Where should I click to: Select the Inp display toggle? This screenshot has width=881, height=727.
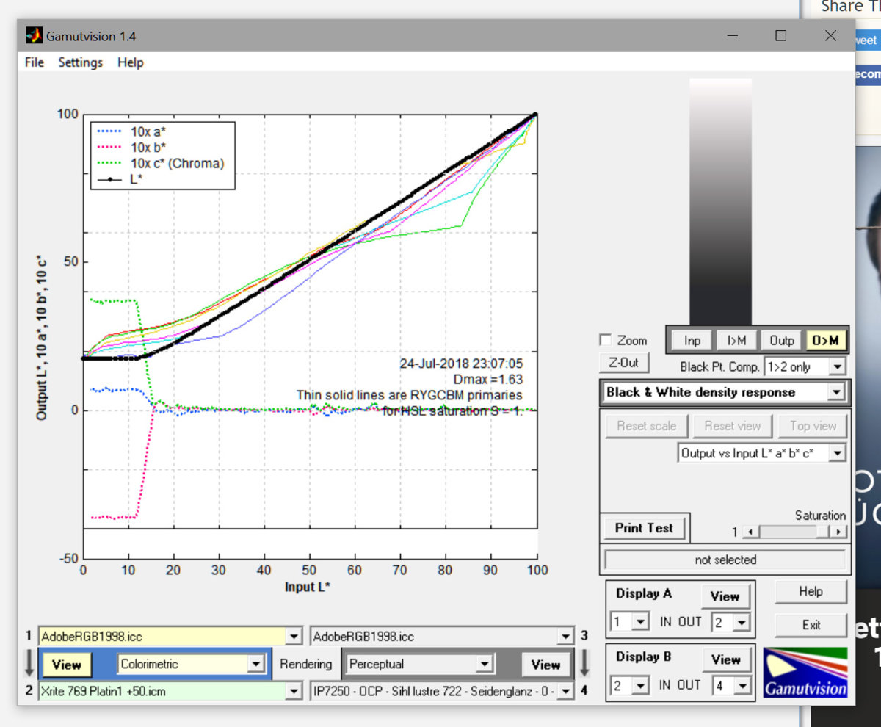click(x=692, y=340)
